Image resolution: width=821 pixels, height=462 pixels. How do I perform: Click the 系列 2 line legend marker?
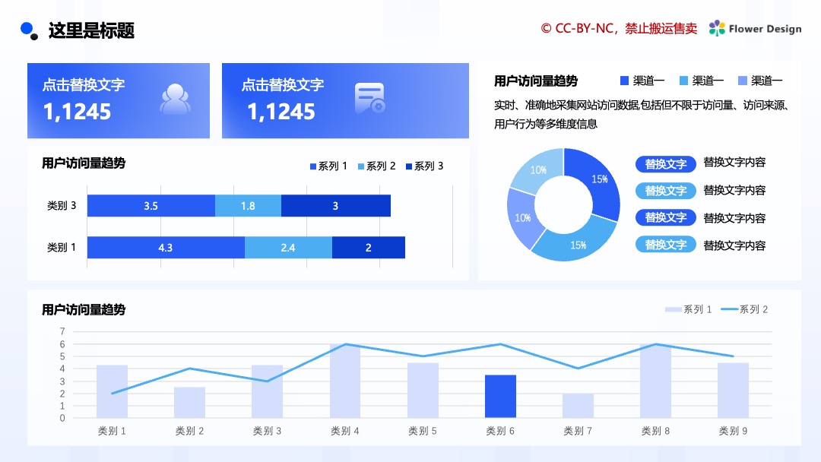(x=729, y=309)
